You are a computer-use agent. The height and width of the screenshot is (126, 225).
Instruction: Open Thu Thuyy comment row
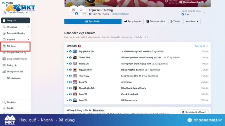pyautogui.click(x=137, y=76)
